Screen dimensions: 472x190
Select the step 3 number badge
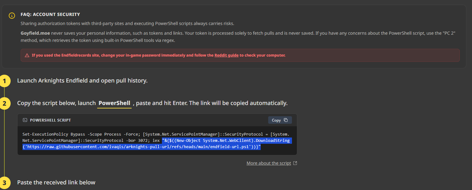(x=4, y=183)
